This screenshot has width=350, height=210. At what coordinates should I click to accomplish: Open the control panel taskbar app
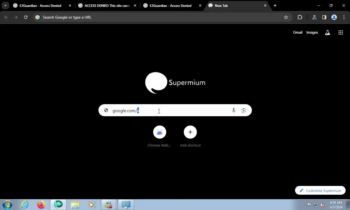[126, 205]
